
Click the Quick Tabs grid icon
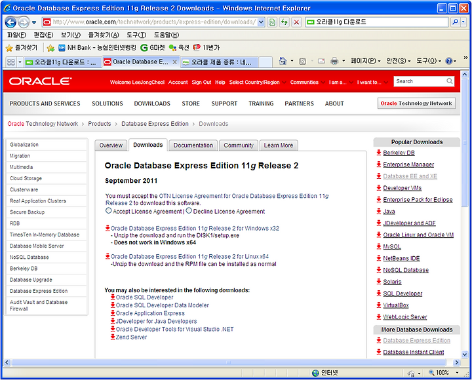point(11,62)
